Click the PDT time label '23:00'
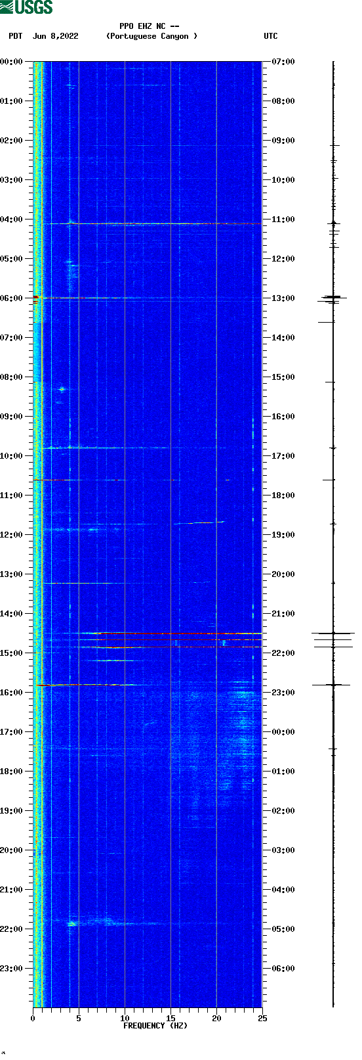This screenshot has width=362, height=1060. (11, 969)
